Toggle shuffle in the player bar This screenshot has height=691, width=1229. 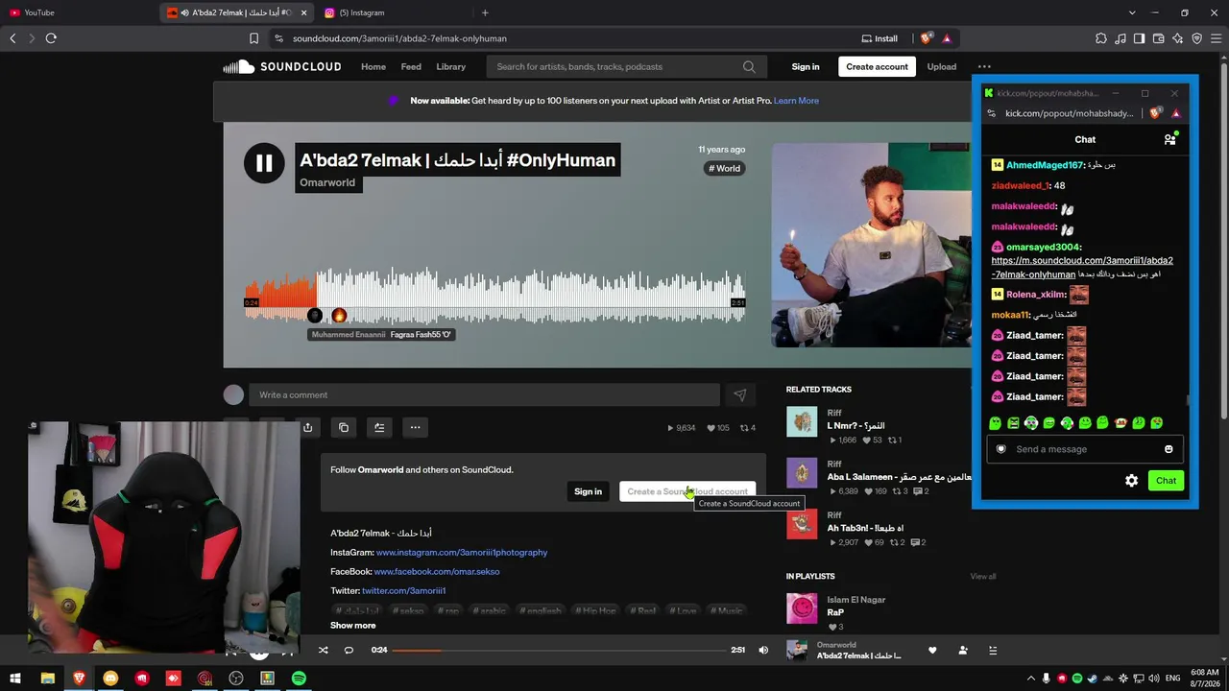[x=324, y=650]
